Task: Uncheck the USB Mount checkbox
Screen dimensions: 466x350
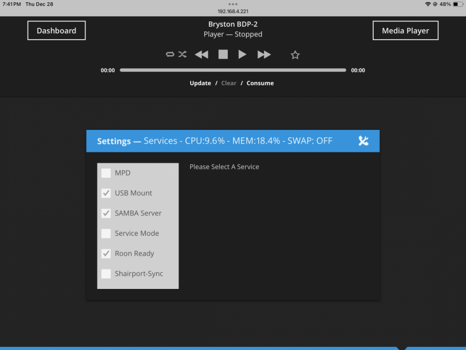Action: (106, 193)
